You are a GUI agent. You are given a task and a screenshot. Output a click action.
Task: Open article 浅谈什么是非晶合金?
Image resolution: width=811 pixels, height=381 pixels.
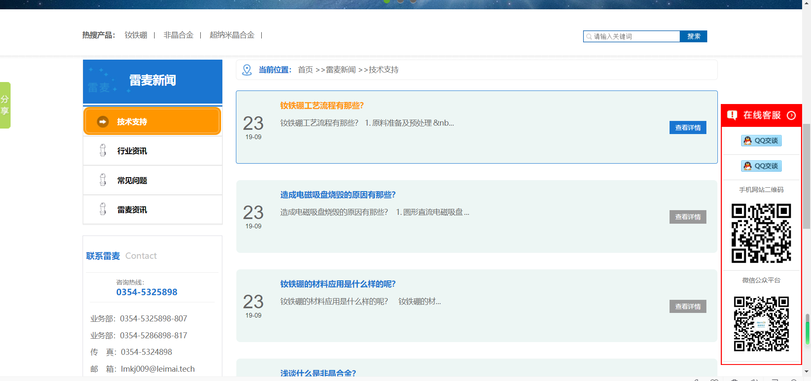coord(318,373)
